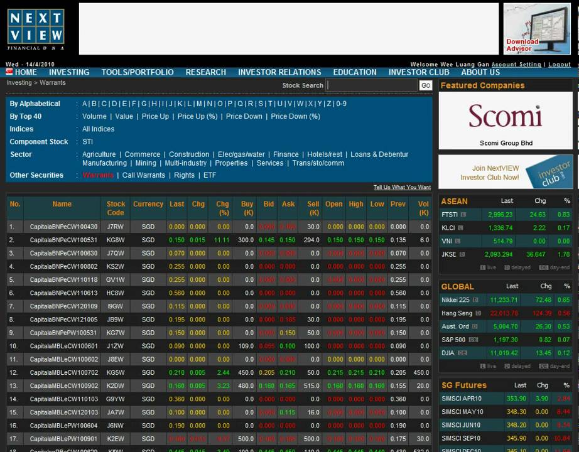Screen dimensions: 579x452
Task: Select Top 40 by Value
Action: click(124, 116)
